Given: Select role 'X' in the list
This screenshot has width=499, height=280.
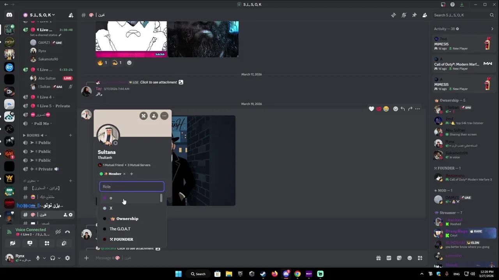Looking at the screenshot, I should coord(130,208).
